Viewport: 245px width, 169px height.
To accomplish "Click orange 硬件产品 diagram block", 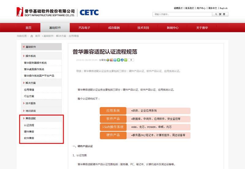I will (x=113, y=135).
